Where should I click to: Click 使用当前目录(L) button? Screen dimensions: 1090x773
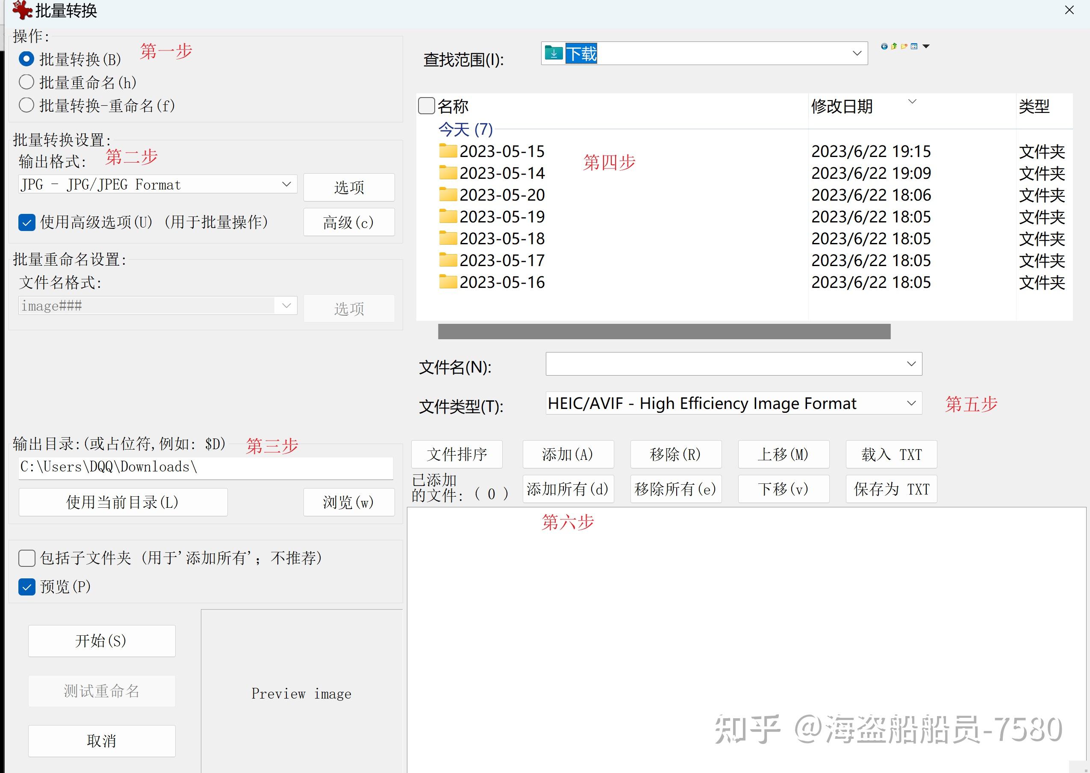pos(123,502)
